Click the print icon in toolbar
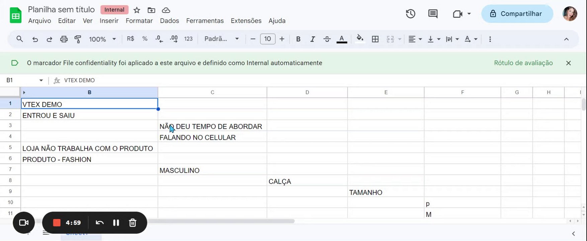587x241 pixels. [64, 39]
